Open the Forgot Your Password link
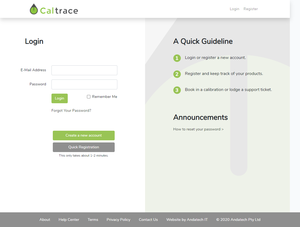The height and width of the screenshot is (227, 300). (71, 110)
